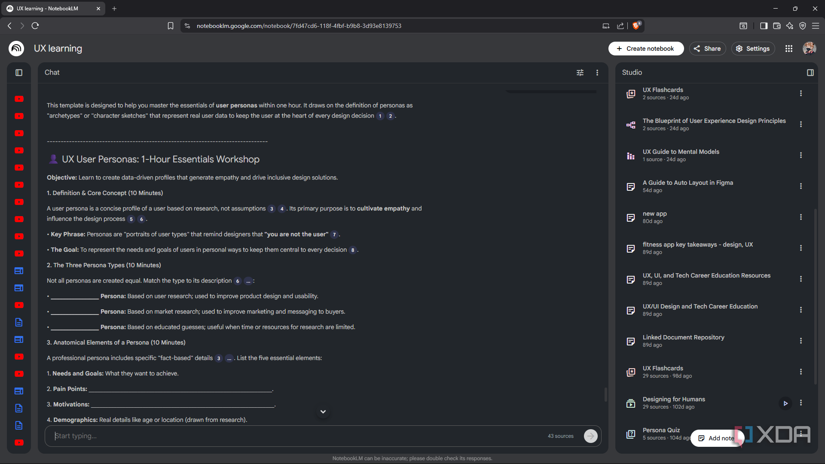
Task: Open browser sidebar panel icon
Action: pyautogui.click(x=764, y=26)
